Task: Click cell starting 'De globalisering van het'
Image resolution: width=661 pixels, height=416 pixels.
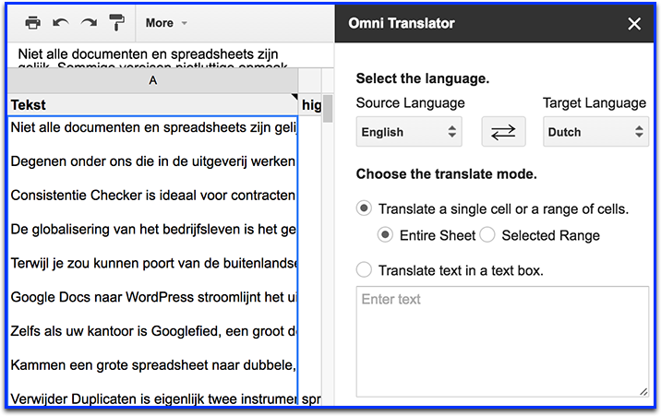Action: [153, 229]
